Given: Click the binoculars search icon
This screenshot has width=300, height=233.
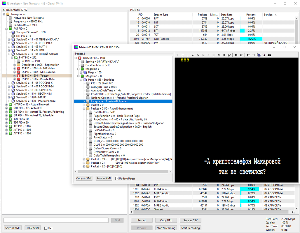Looking at the screenshot, I should coord(269,55).
